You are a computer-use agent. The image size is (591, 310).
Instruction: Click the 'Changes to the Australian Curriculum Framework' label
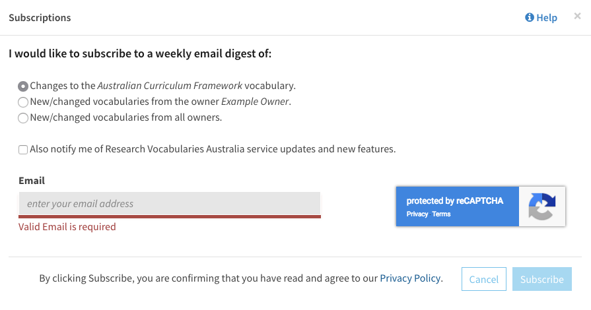tap(163, 86)
